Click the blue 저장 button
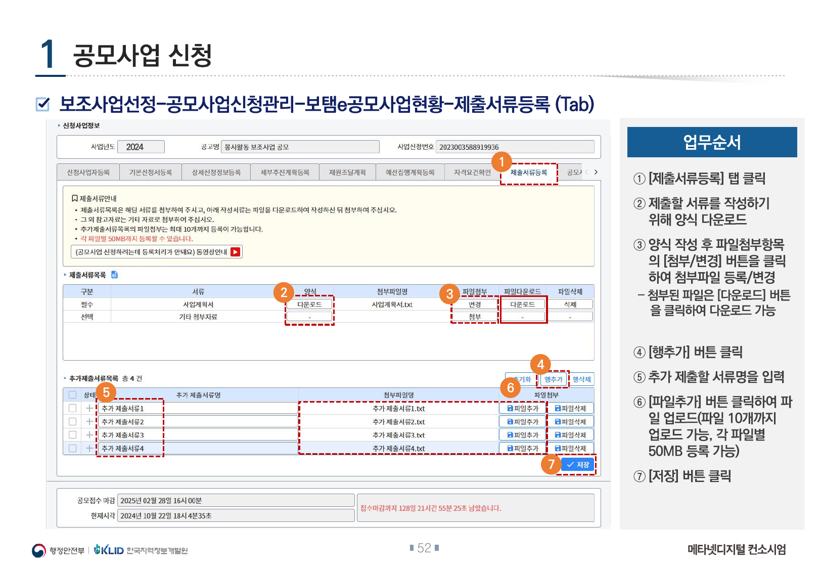 (578, 465)
